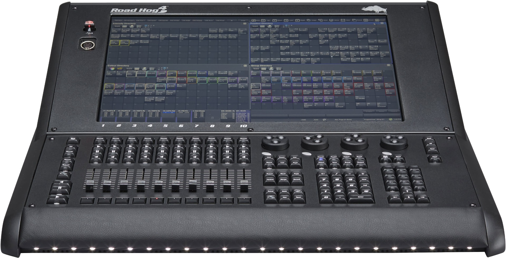This screenshot has height=258, width=506.
Task: Open the colour wheel picker in Colour Directory
Action: point(112,69)
